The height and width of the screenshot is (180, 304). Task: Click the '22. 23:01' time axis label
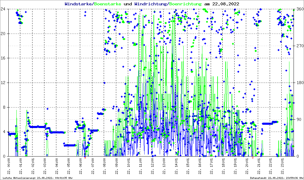tap(282, 166)
